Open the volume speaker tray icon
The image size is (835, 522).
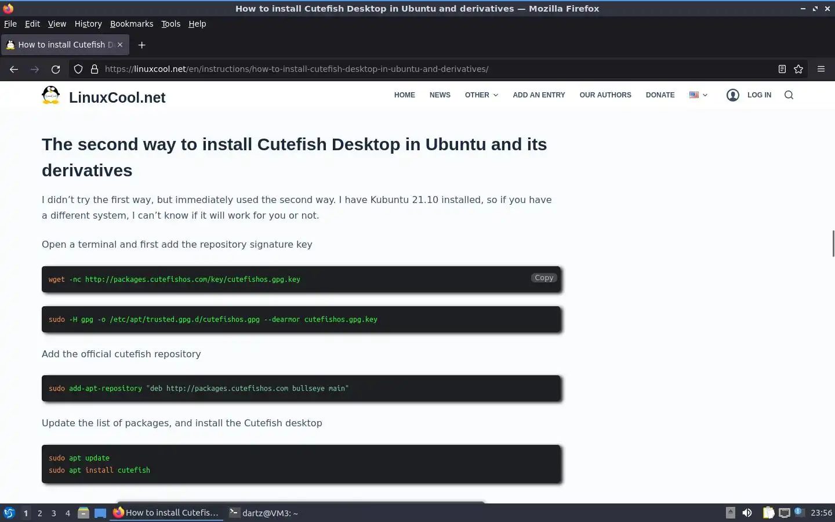pos(747,513)
